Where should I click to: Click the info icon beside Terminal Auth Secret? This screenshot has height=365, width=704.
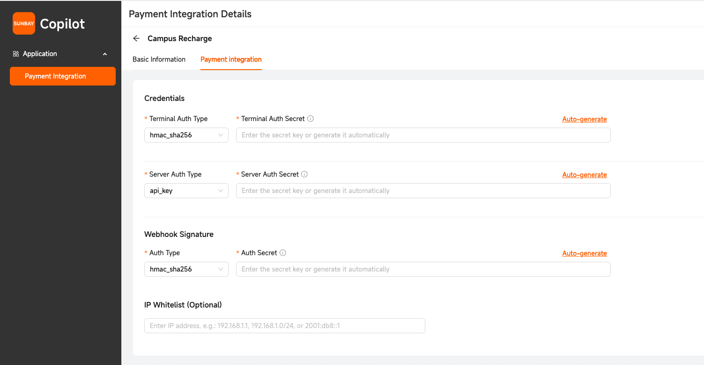[311, 118]
